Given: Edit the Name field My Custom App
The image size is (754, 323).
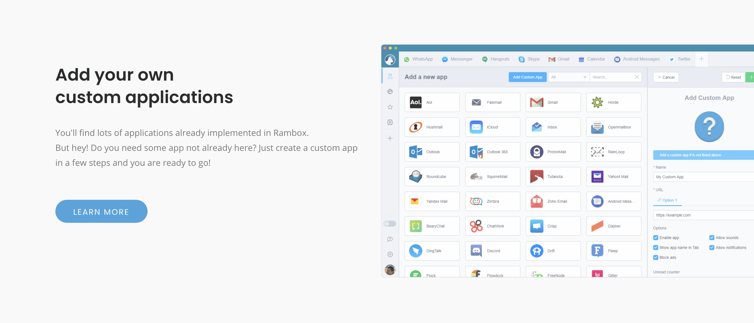Looking at the screenshot, I should [x=703, y=177].
